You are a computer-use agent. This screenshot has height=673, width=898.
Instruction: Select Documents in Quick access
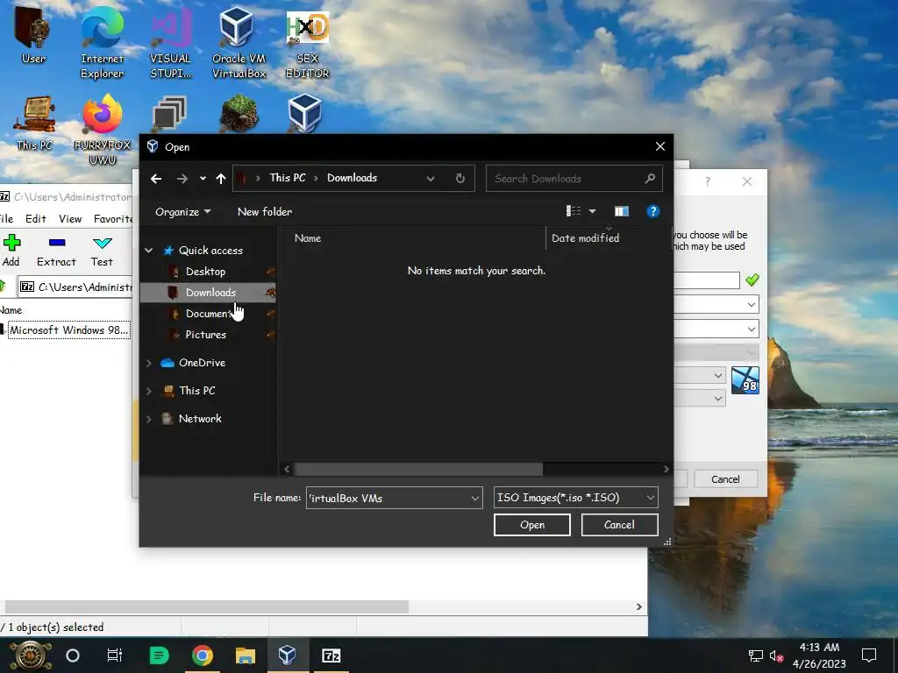[x=209, y=314]
